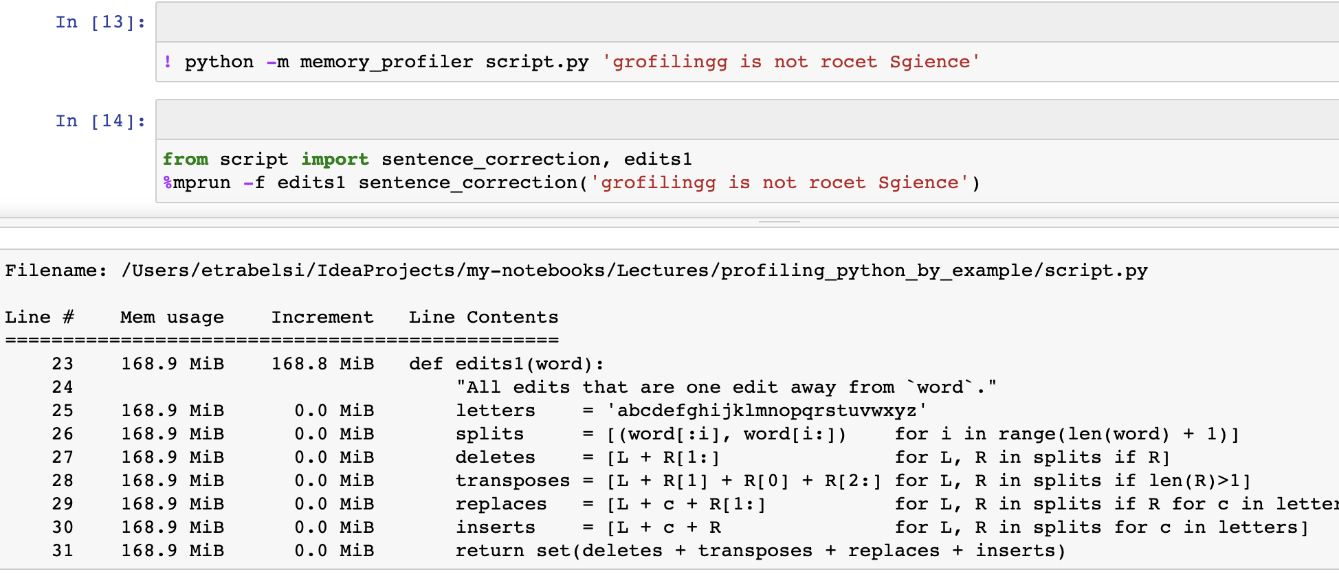Click the Mem usage value for line 25
This screenshot has height=574, width=1339.
click(x=173, y=411)
